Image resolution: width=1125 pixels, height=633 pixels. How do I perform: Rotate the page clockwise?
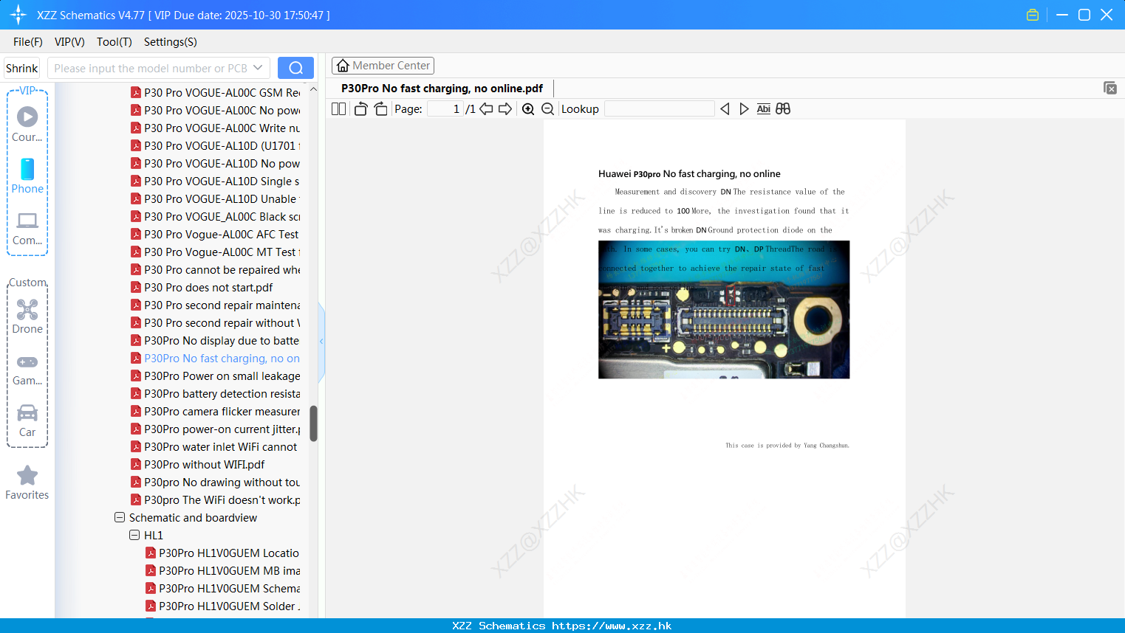click(380, 109)
